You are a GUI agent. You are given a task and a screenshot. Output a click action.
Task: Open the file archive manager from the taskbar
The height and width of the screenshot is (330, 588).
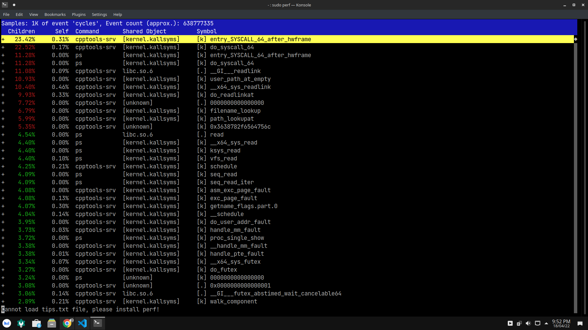point(51,323)
